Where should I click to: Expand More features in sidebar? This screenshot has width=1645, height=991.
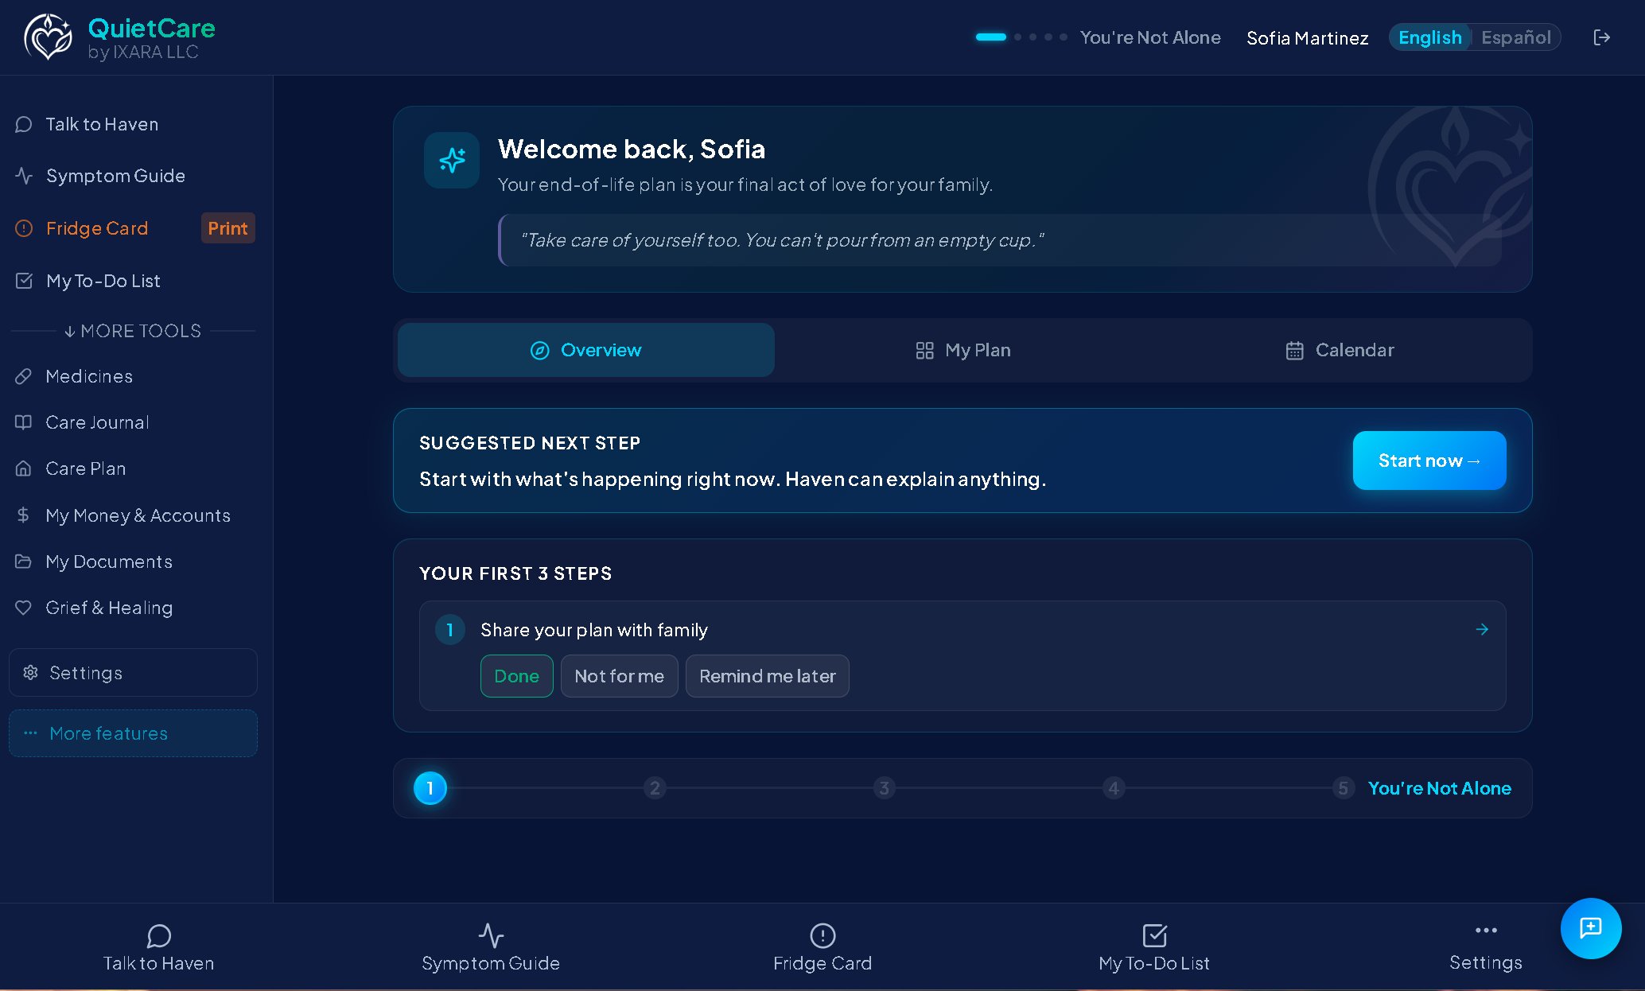pos(133,733)
